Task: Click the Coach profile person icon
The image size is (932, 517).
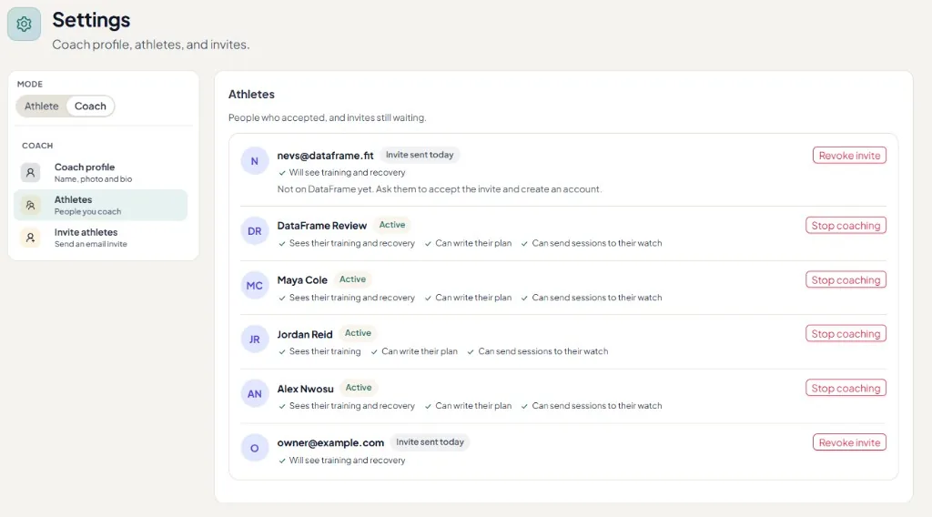Action: [30, 172]
